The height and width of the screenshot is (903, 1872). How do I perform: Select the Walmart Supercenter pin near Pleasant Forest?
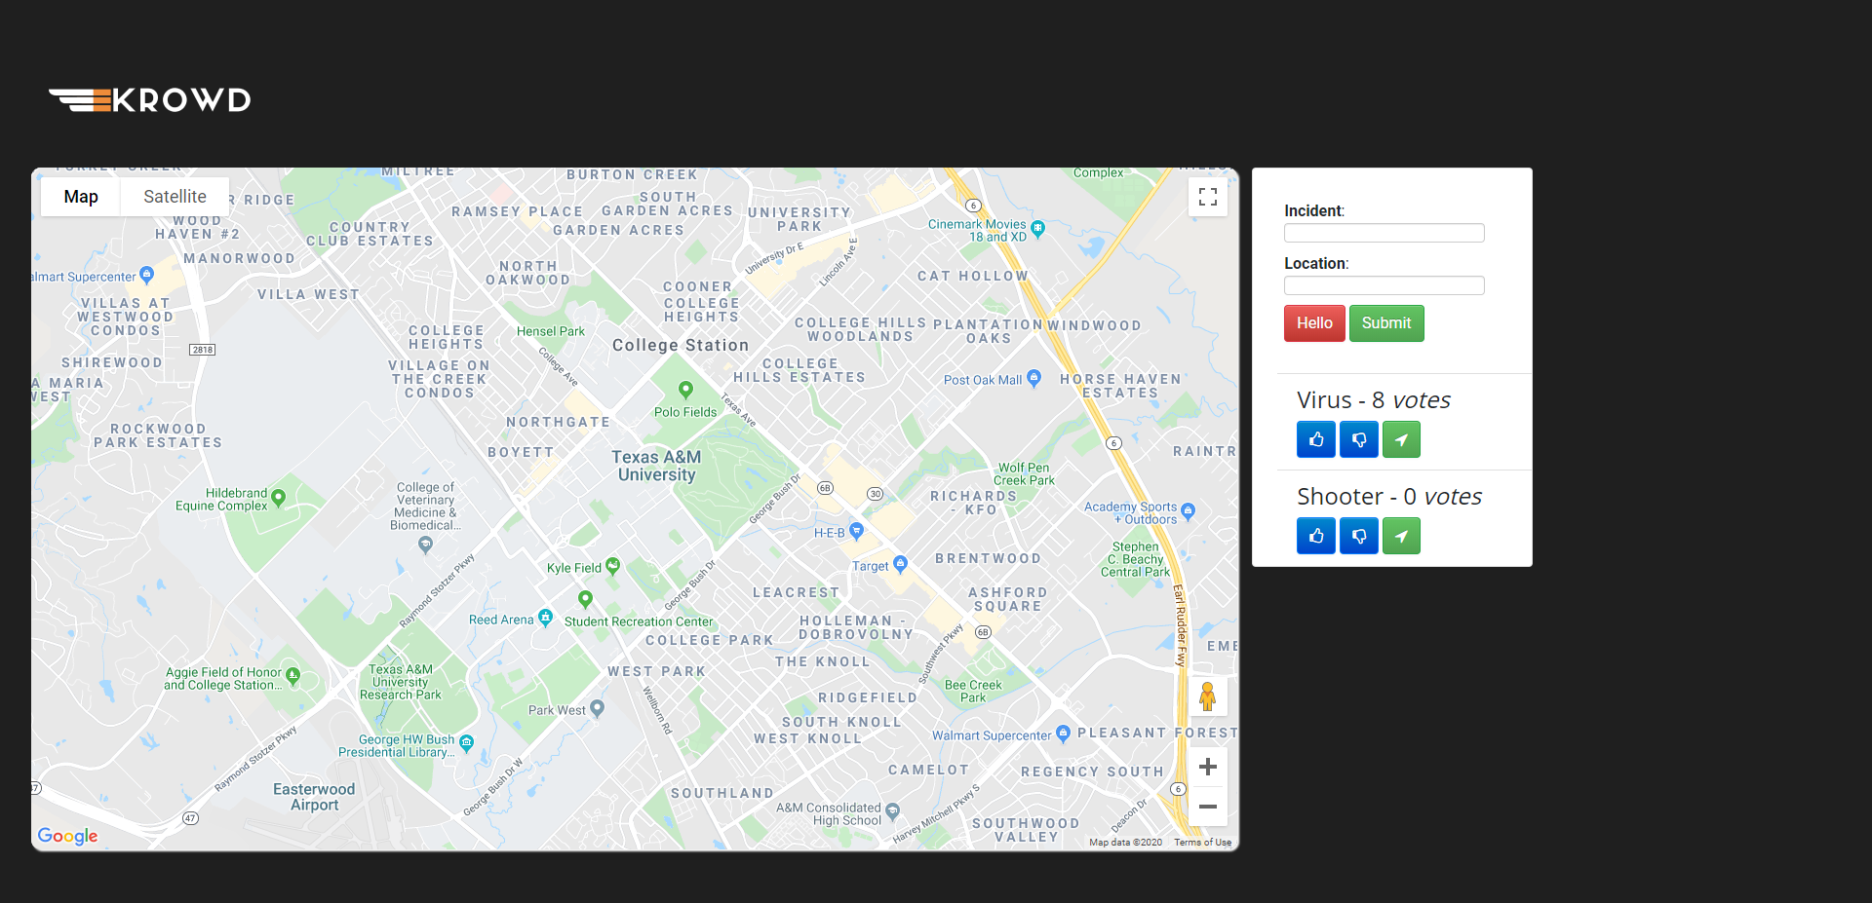[x=1063, y=734]
